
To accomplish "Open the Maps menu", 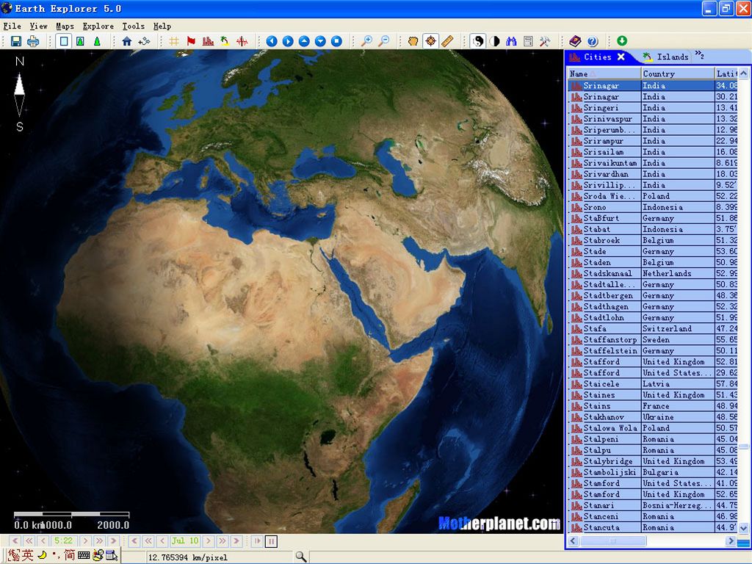I will tap(65, 26).
